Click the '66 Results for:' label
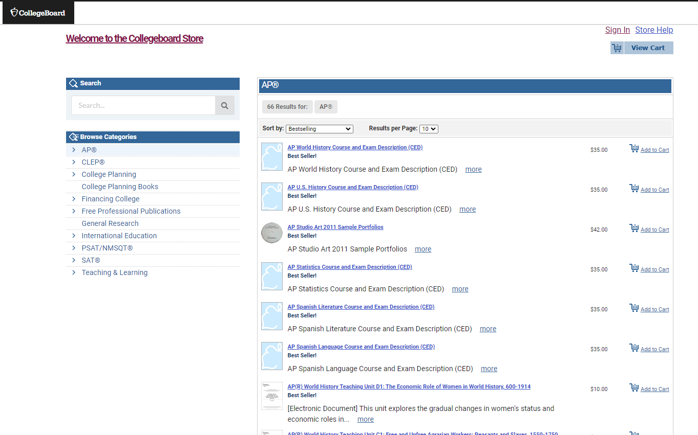698x435 pixels. (x=287, y=107)
